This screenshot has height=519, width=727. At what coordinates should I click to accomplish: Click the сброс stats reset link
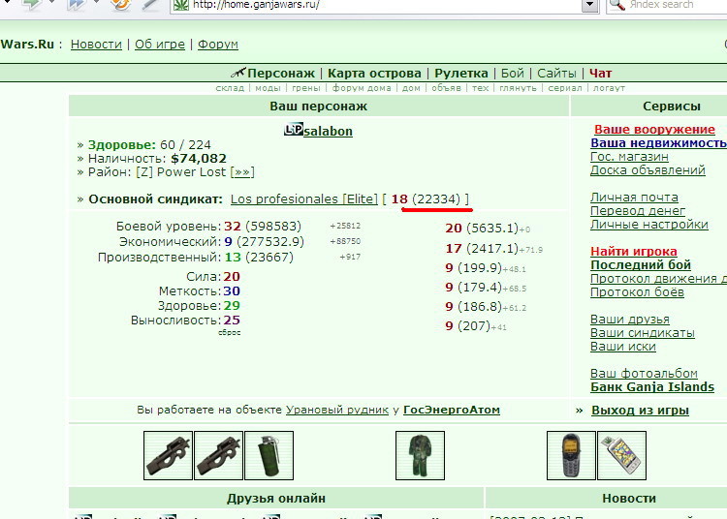point(230,332)
